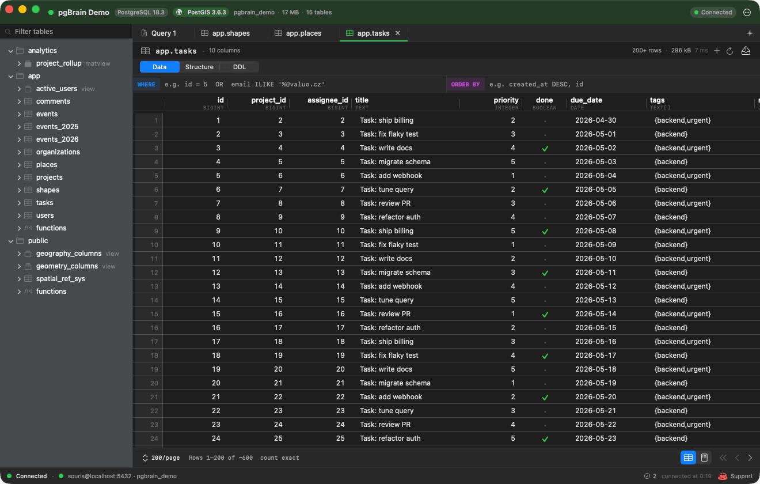The height and width of the screenshot is (484, 760).
Task: Click the count exact button
Action: click(280, 457)
